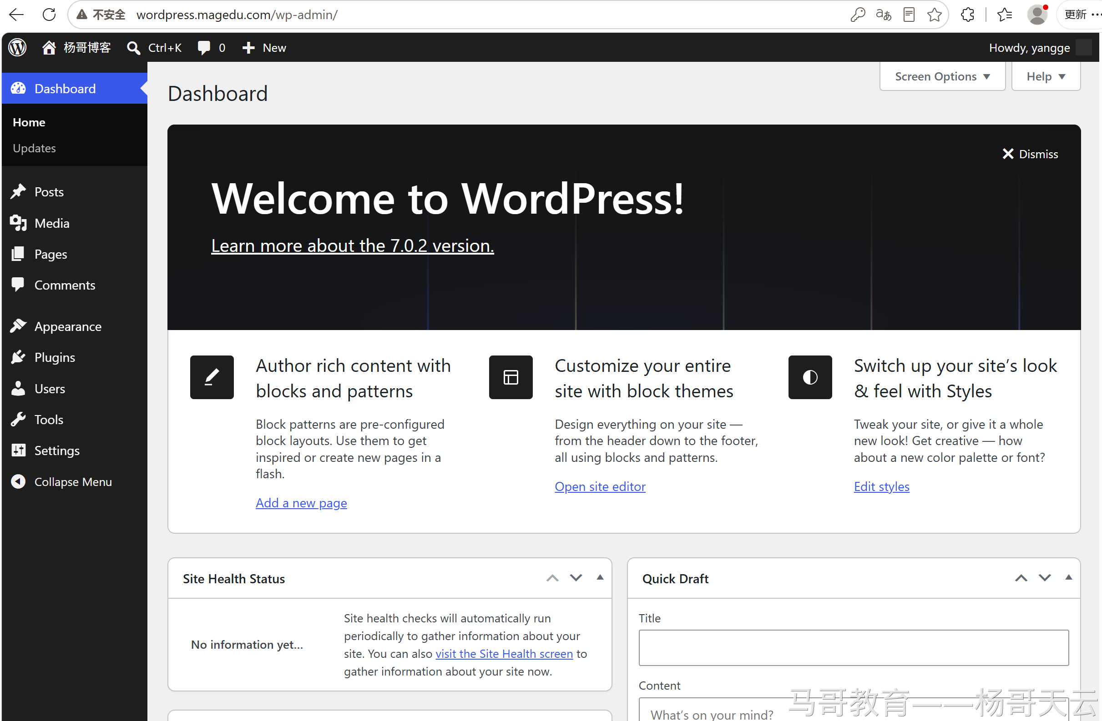Viewport: 1102px width, 721px height.
Task: Visit site via the home icon
Action: point(49,47)
